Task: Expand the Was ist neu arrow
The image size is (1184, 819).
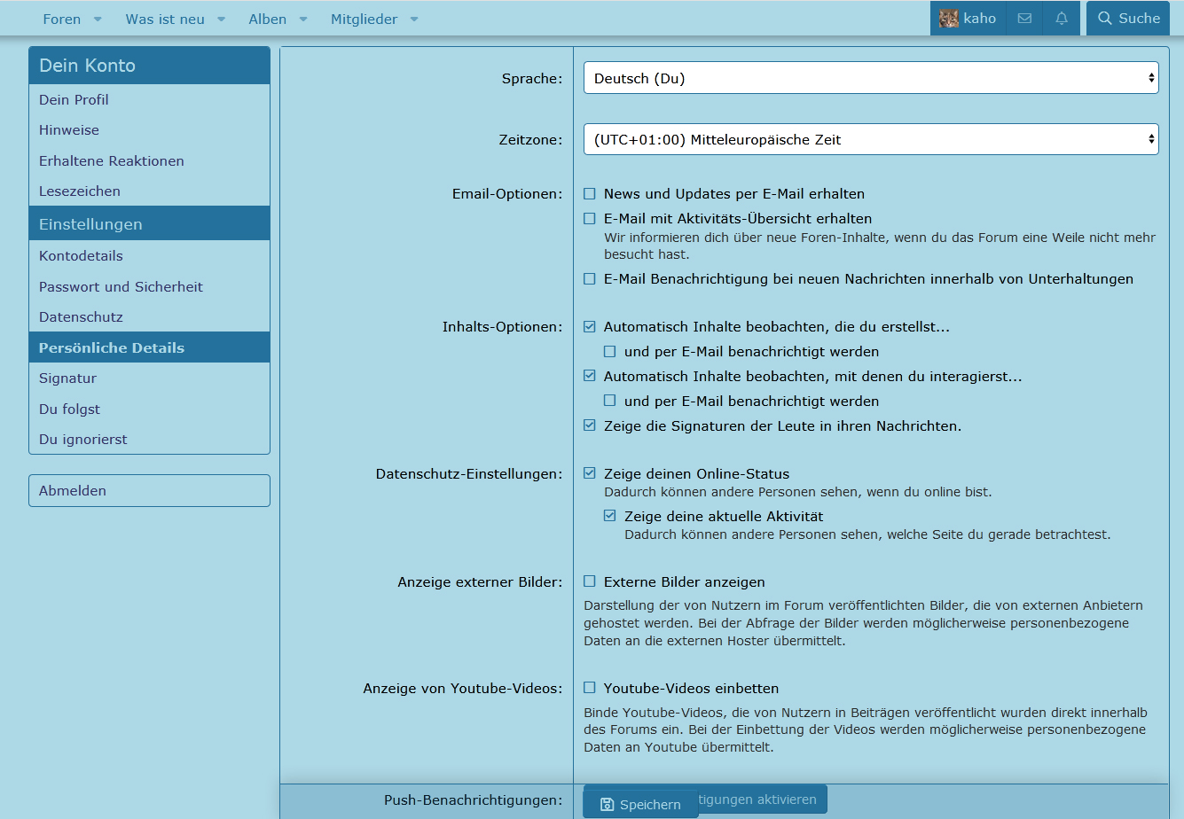Action: pos(221,19)
